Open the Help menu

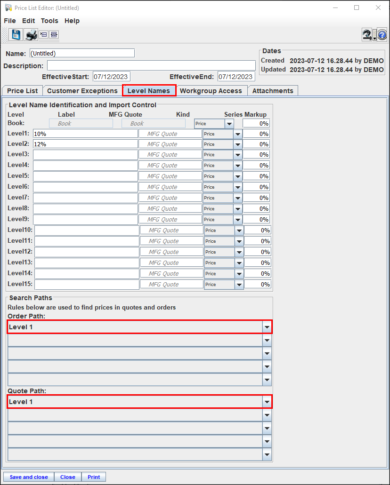click(72, 21)
